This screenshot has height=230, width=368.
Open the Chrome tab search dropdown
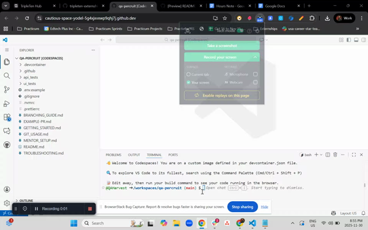pos(5,6)
